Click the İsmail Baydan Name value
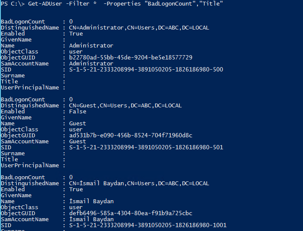Viewport: 303px width, 231px height. coord(91,201)
